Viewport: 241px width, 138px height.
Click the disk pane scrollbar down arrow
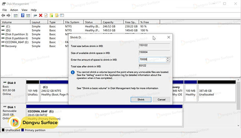point(238,126)
